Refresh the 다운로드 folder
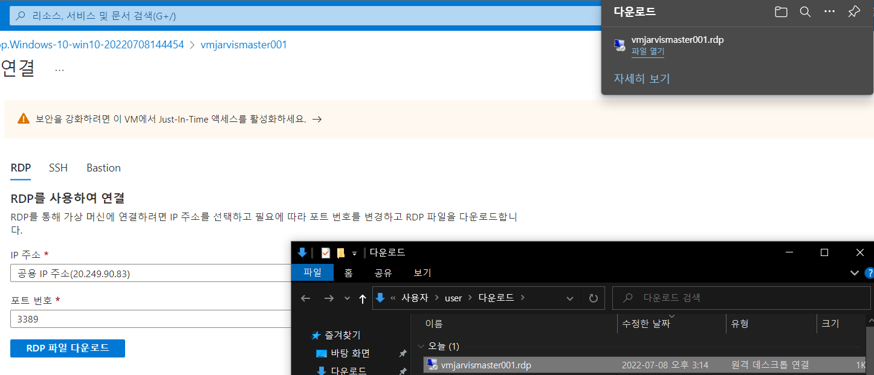Image resolution: width=874 pixels, height=375 pixels. [594, 298]
